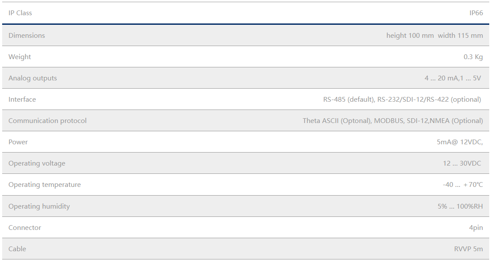
Task: Click the Operating voltage label
Action: pos(37,163)
